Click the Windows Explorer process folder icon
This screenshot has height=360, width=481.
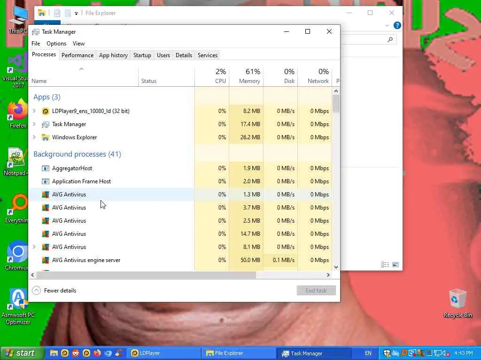(46, 137)
